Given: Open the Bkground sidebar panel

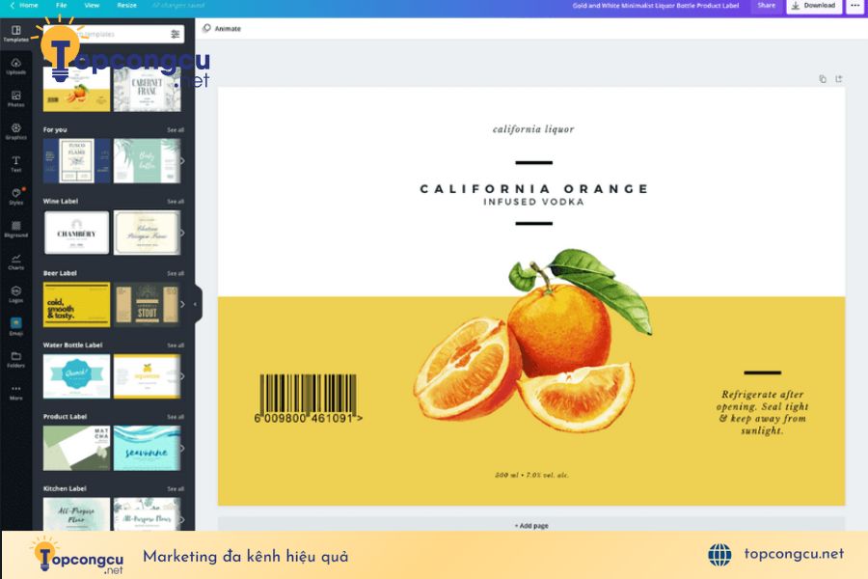Looking at the screenshot, I should coord(16,229).
